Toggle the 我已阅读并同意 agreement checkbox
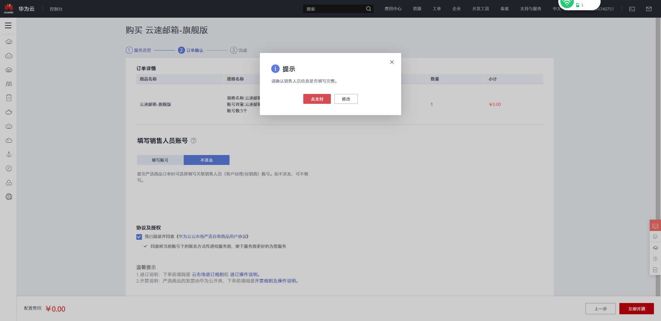 (139, 237)
